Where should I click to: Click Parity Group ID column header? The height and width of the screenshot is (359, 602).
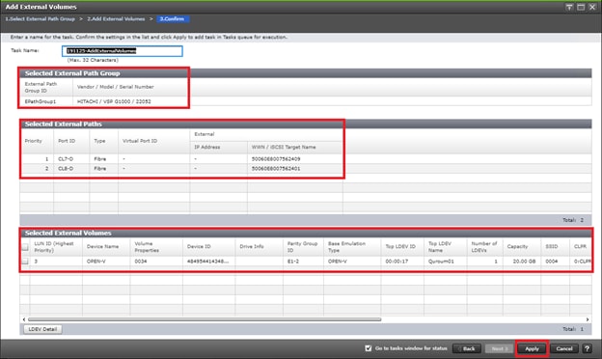pyautogui.click(x=303, y=246)
